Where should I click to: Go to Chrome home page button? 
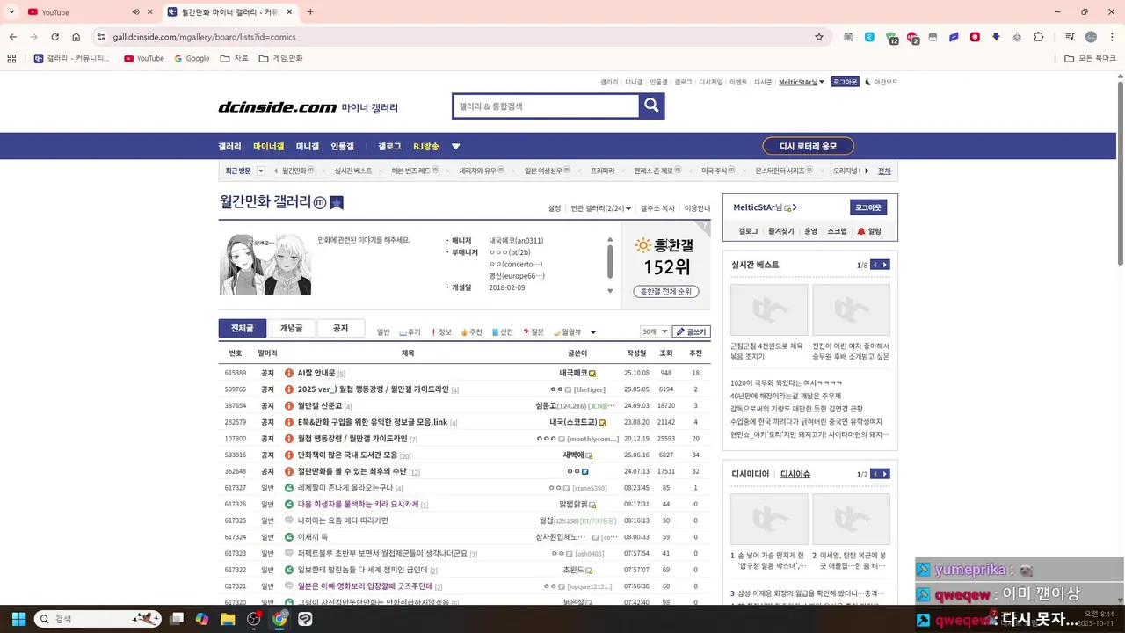(76, 37)
